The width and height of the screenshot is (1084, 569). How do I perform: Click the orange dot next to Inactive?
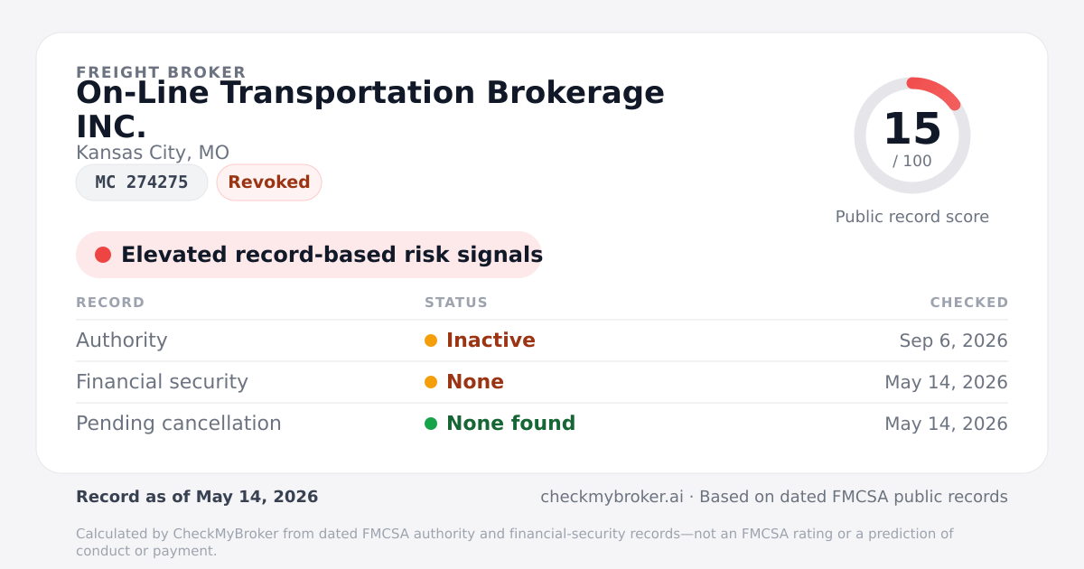tap(431, 340)
